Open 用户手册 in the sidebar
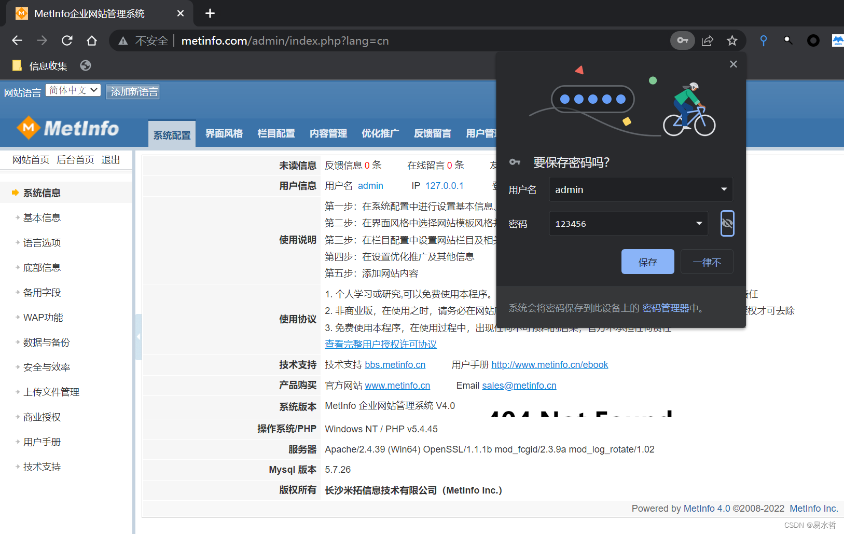The image size is (844, 534). (42, 442)
